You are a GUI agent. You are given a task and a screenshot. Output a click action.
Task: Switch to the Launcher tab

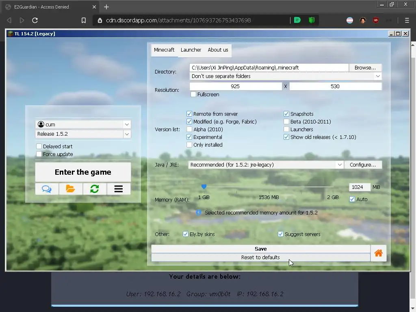coord(191,50)
